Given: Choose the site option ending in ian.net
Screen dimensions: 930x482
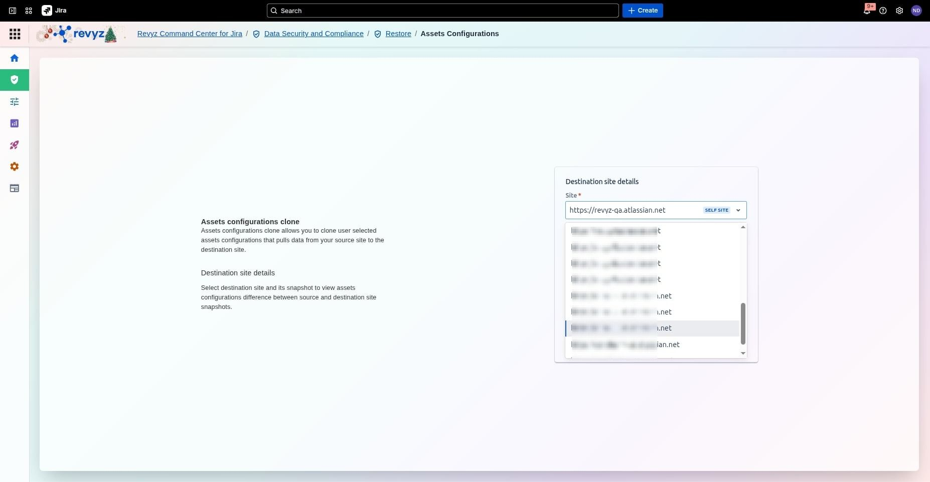Looking at the screenshot, I should (x=652, y=345).
